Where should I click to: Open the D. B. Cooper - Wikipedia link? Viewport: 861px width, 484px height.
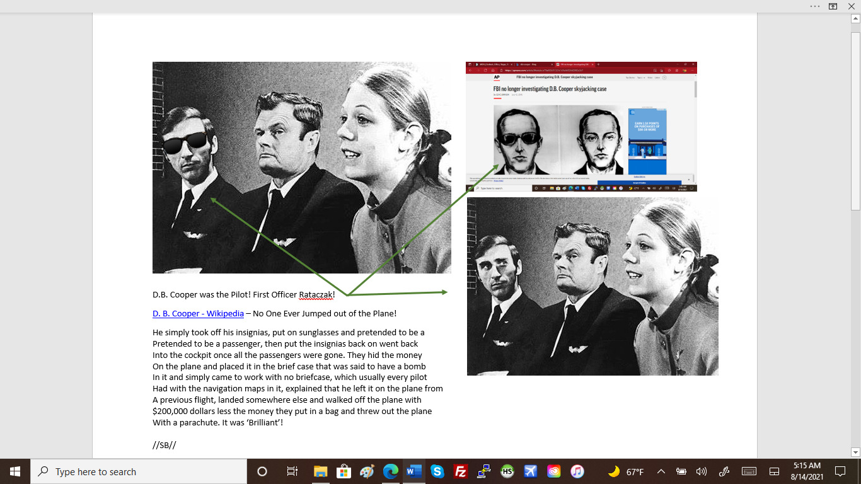click(198, 313)
